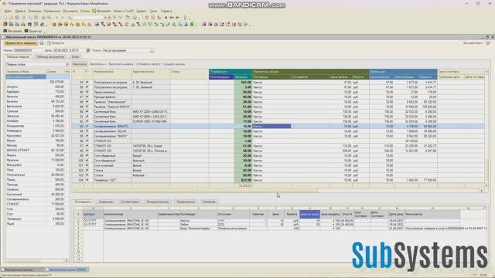Click the Номер input field

(x=27, y=50)
